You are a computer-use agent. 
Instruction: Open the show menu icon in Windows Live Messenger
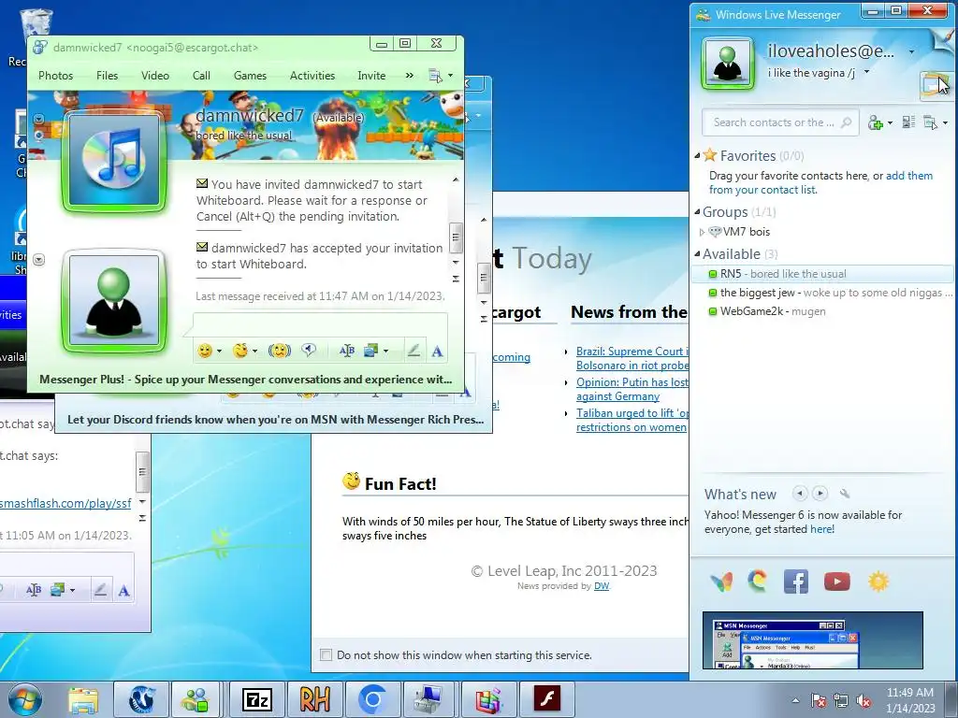tap(931, 122)
